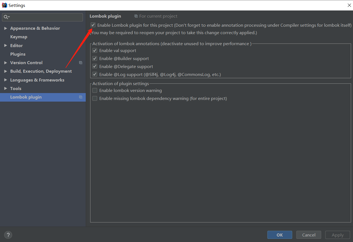Click 'Activation of plugin settings' group title
The image size is (353, 242).
click(x=121, y=84)
